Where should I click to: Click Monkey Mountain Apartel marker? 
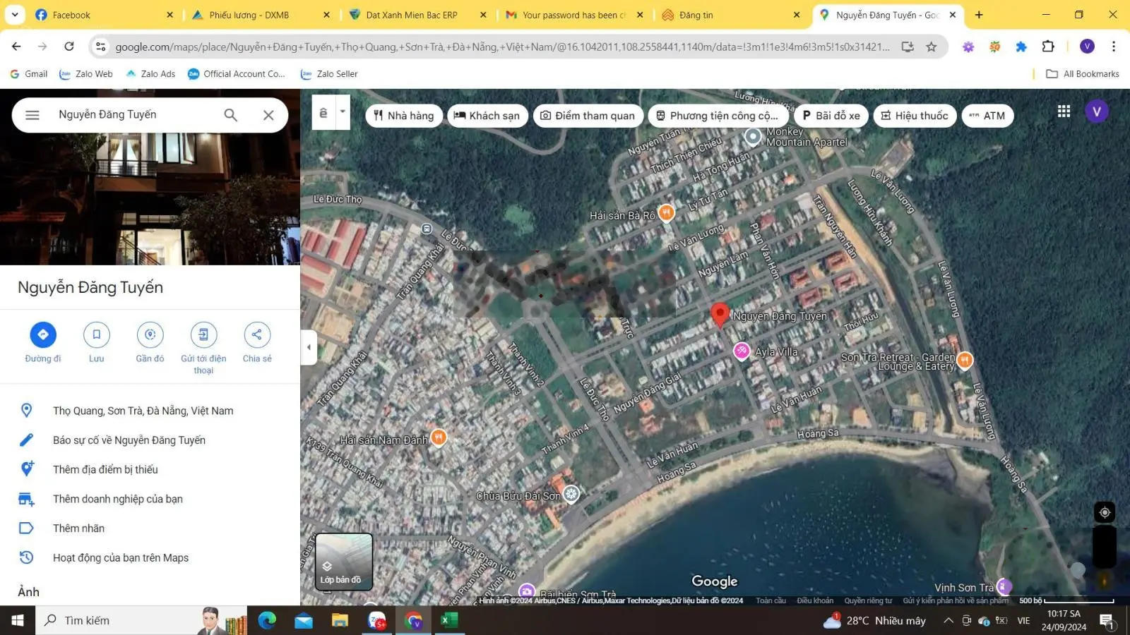pyautogui.click(x=753, y=136)
